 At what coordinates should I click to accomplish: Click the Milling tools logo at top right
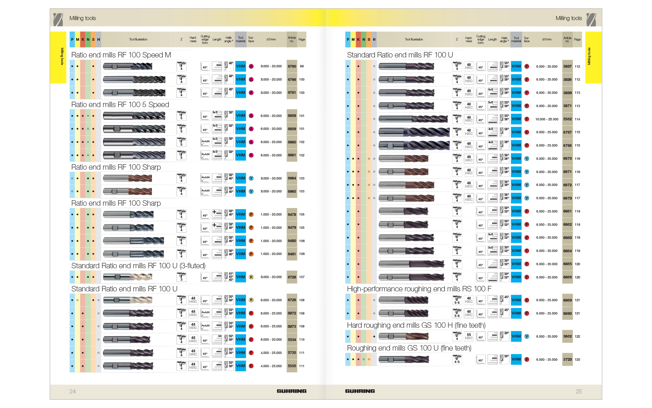(591, 19)
